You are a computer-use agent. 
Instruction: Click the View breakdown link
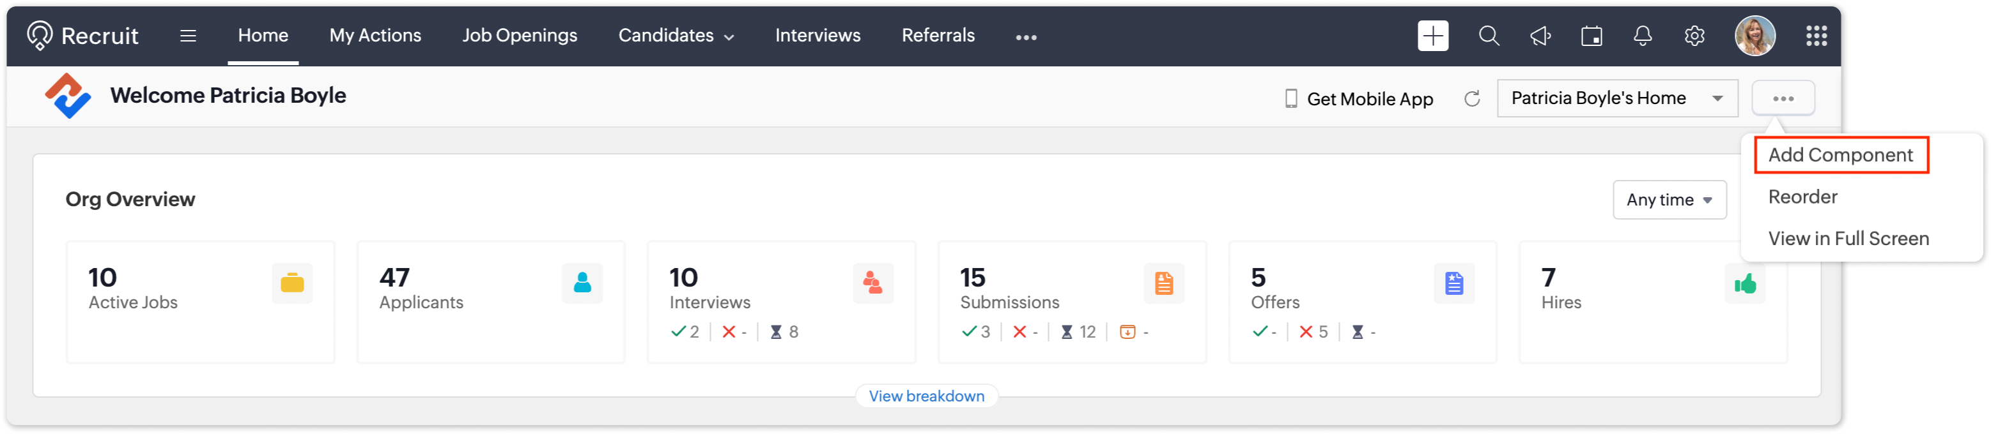pyautogui.click(x=926, y=396)
